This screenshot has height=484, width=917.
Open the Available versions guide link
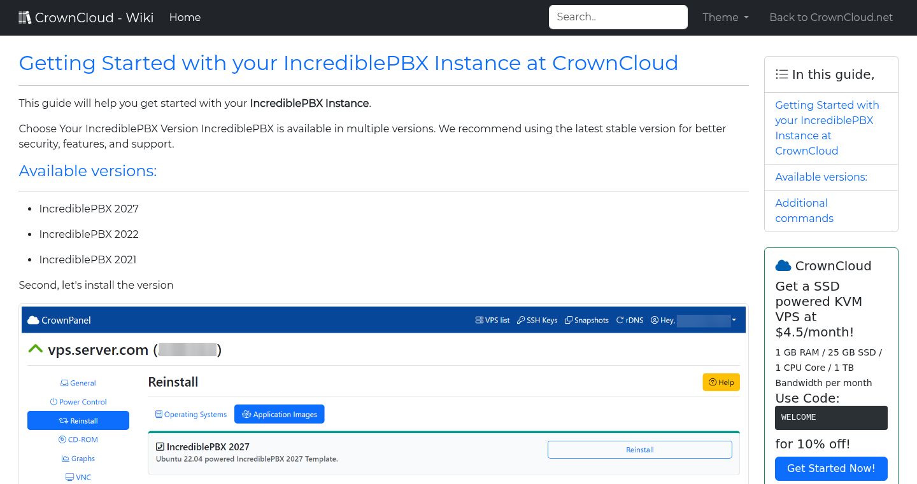click(x=821, y=177)
